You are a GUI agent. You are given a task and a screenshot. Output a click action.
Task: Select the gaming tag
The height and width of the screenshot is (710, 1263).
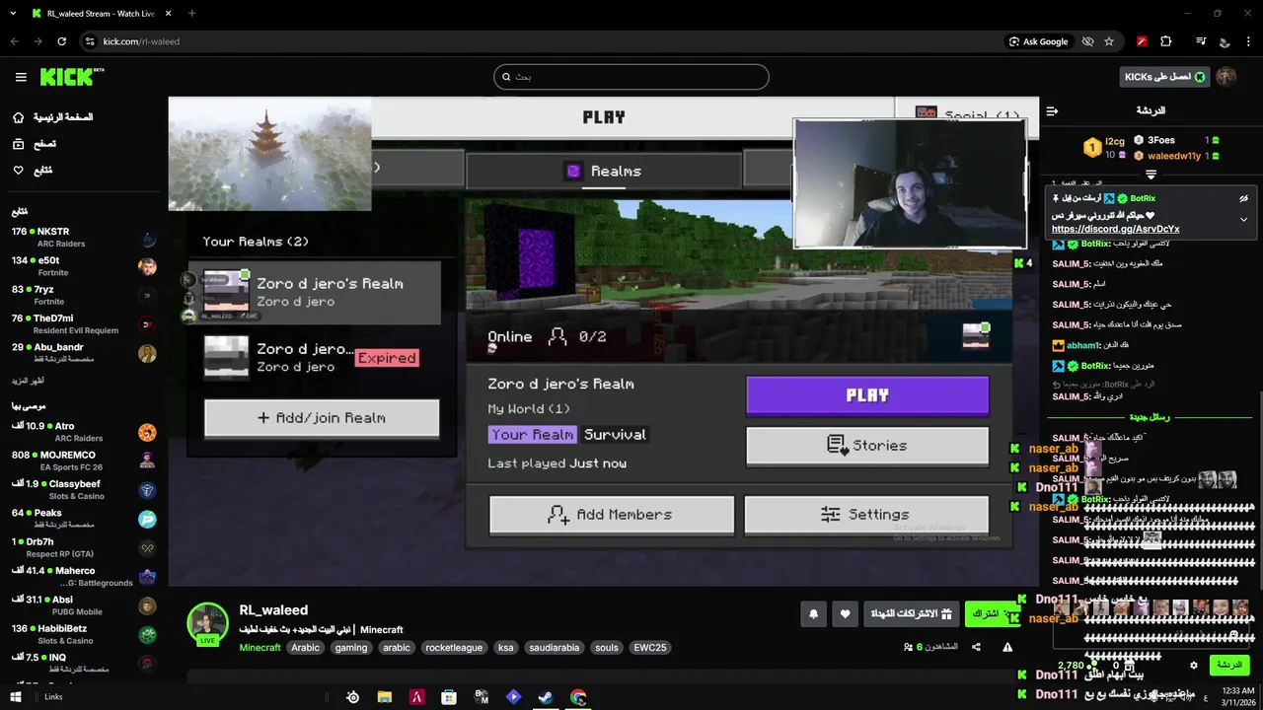[351, 648]
